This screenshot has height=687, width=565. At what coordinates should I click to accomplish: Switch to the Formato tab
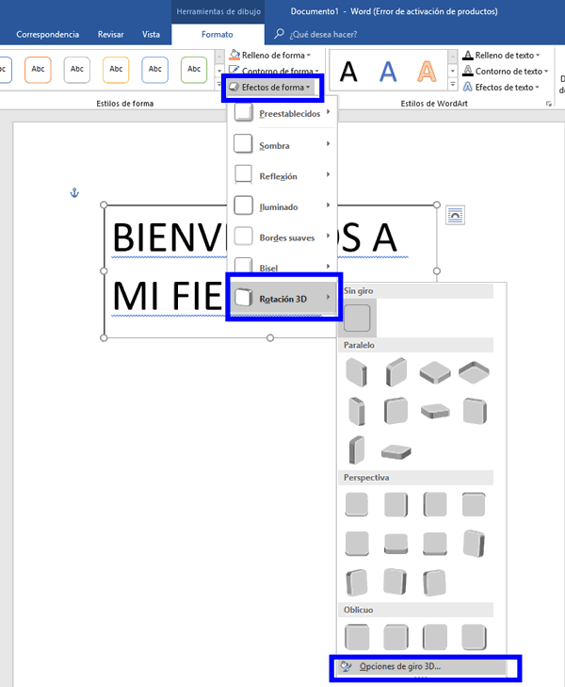click(218, 34)
